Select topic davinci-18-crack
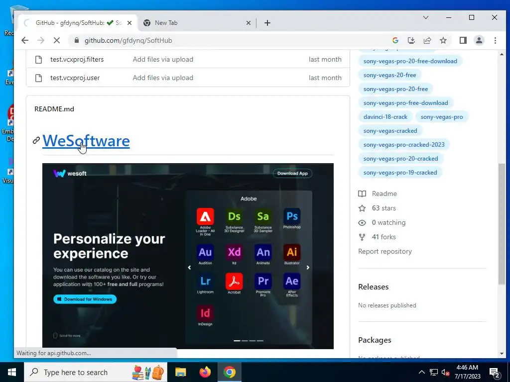This screenshot has height=382, width=510. click(385, 117)
